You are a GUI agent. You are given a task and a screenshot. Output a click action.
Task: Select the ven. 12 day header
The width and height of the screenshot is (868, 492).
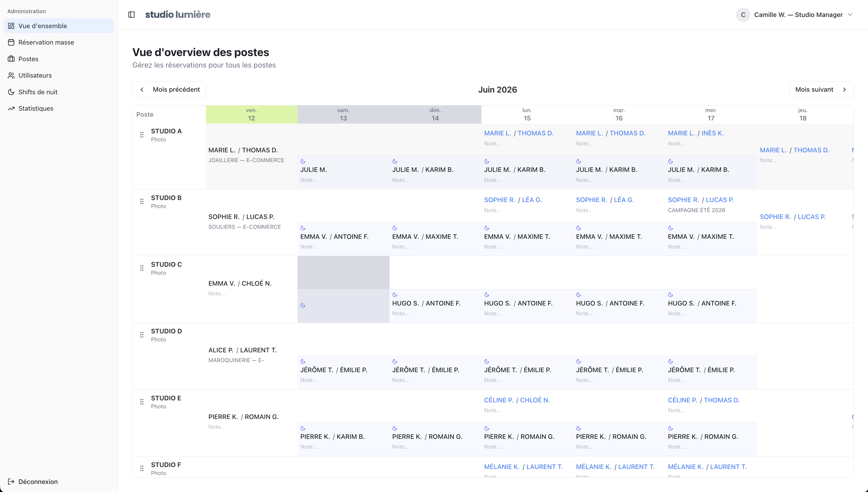click(252, 115)
